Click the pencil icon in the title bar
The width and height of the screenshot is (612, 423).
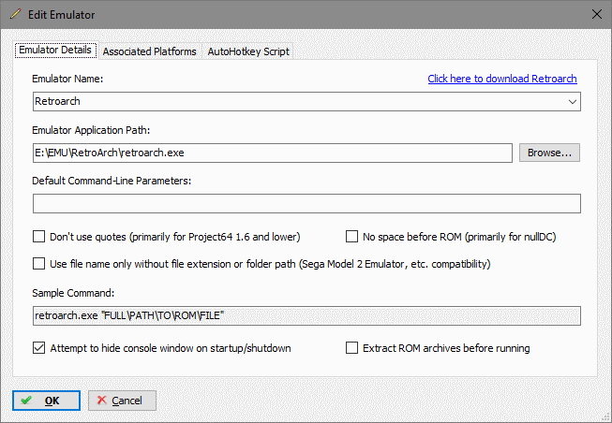coord(14,14)
